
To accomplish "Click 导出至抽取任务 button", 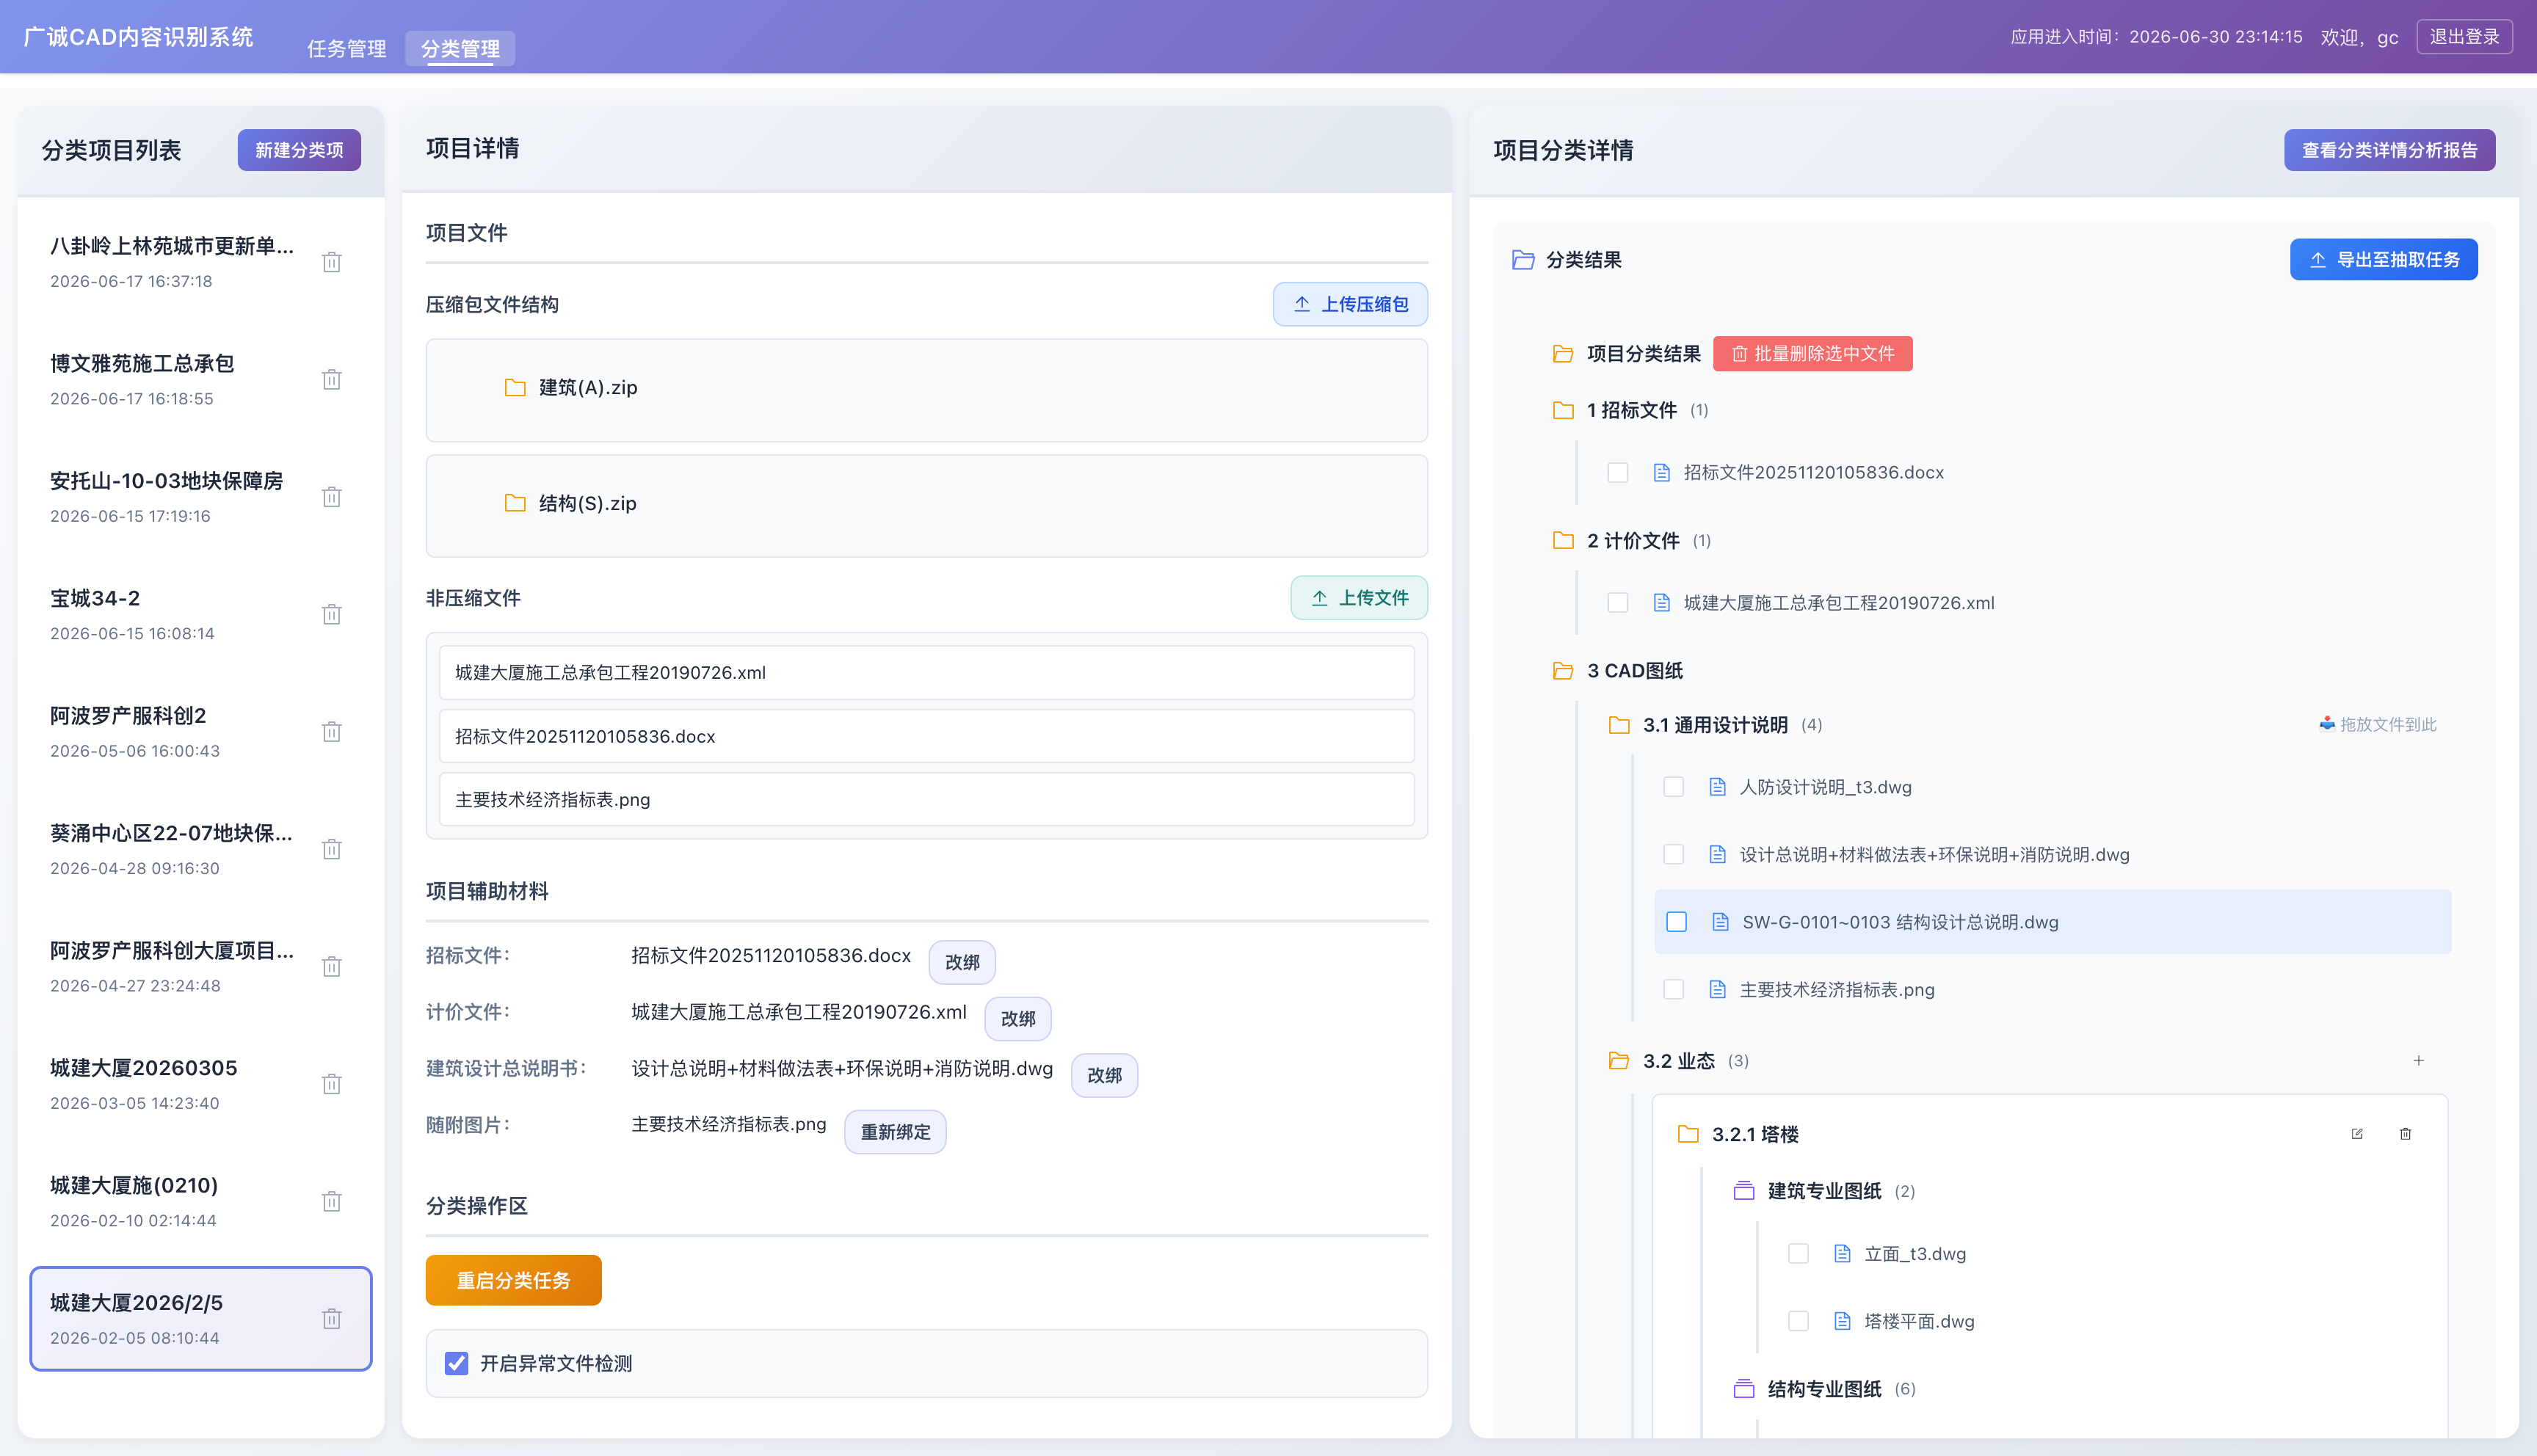I will point(2384,260).
